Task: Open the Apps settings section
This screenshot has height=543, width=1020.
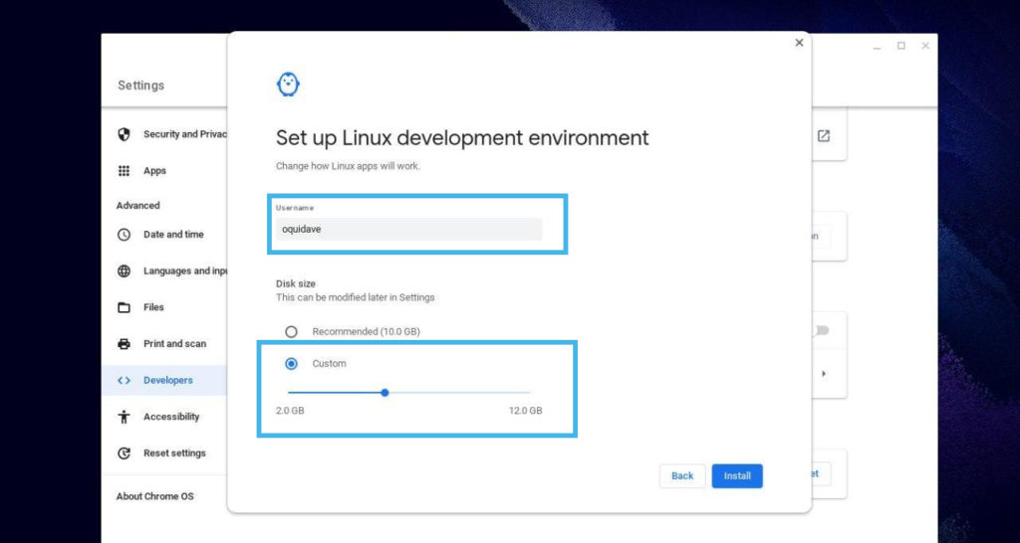Action: coord(164,171)
